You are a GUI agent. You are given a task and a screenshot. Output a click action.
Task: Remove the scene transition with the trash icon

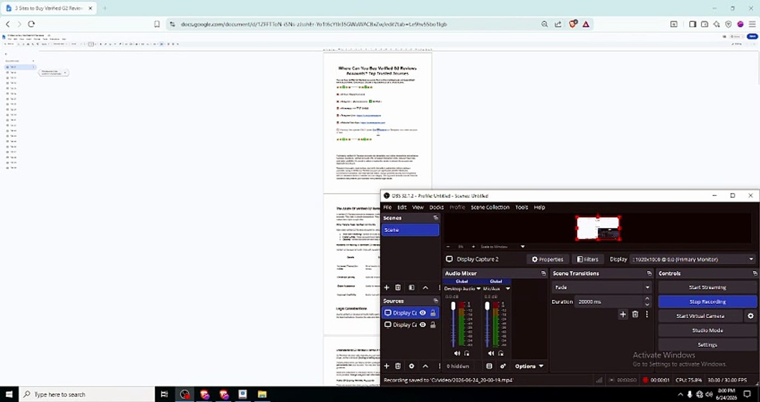tap(635, 314)
